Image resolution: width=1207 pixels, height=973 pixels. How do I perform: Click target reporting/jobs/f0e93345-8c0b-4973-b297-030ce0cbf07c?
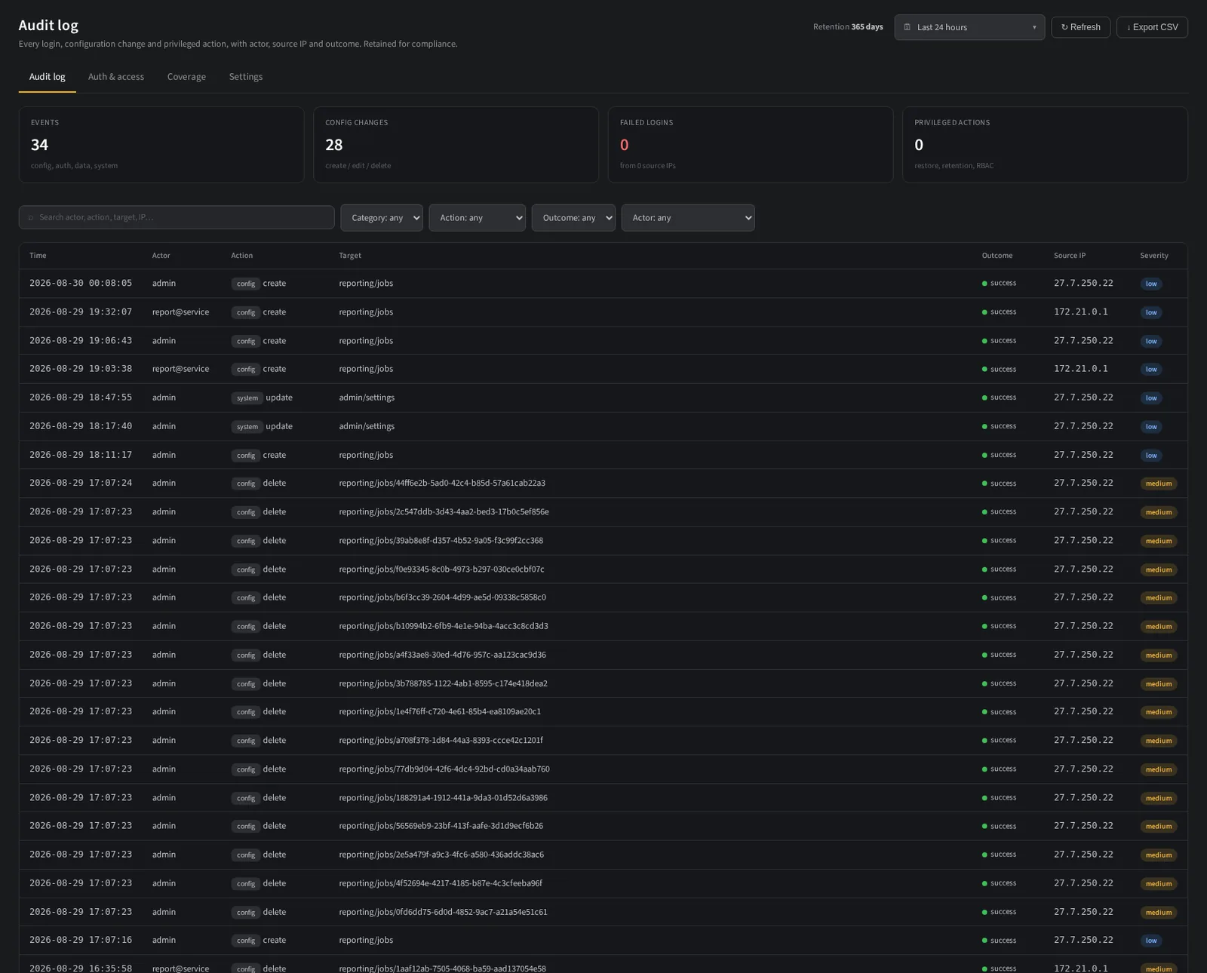pos(442,569)
